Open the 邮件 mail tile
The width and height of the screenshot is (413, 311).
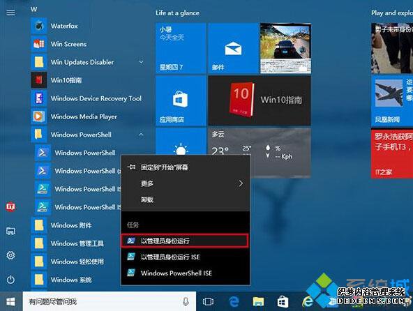(233, 48)
